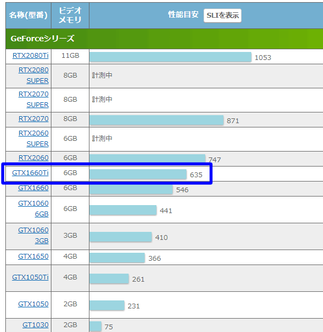Click 計測中 in the RTX2060 SUPER row
The height and width of the screenshot is (332, 323).
coord(102,139)
